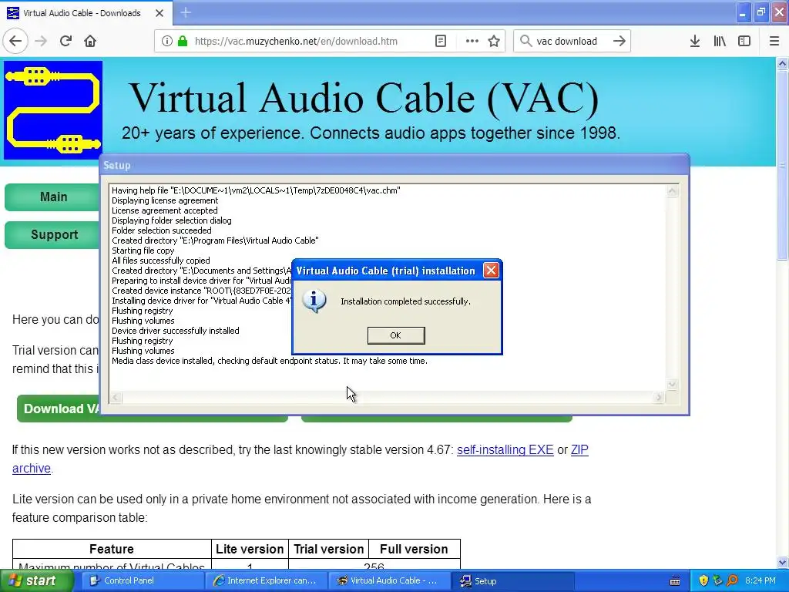The image size is (789, 592).
Task: Click 'License agreement accepted' log line
Action: [165, 210]
